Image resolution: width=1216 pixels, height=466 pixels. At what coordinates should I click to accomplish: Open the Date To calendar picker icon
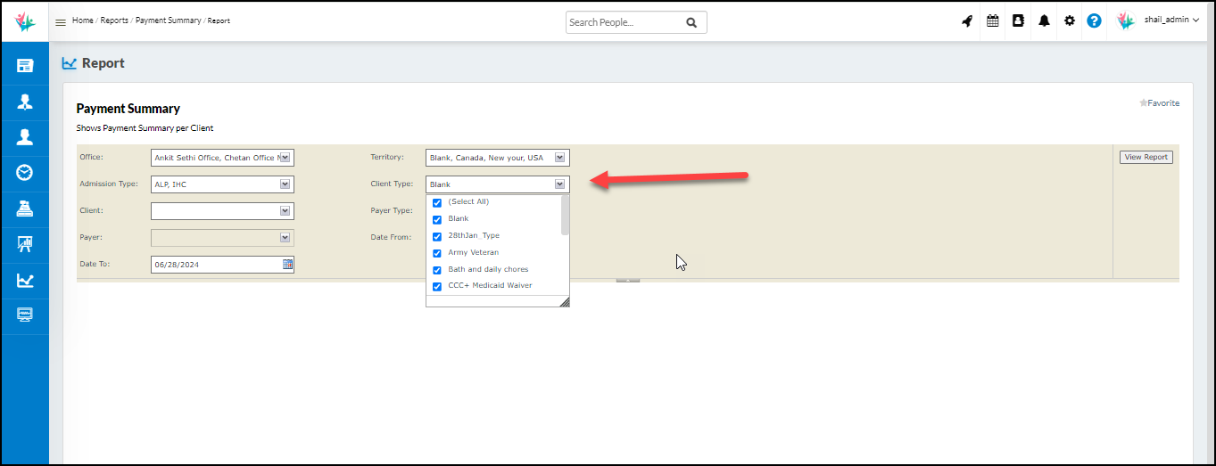click(x=287, y=265)
